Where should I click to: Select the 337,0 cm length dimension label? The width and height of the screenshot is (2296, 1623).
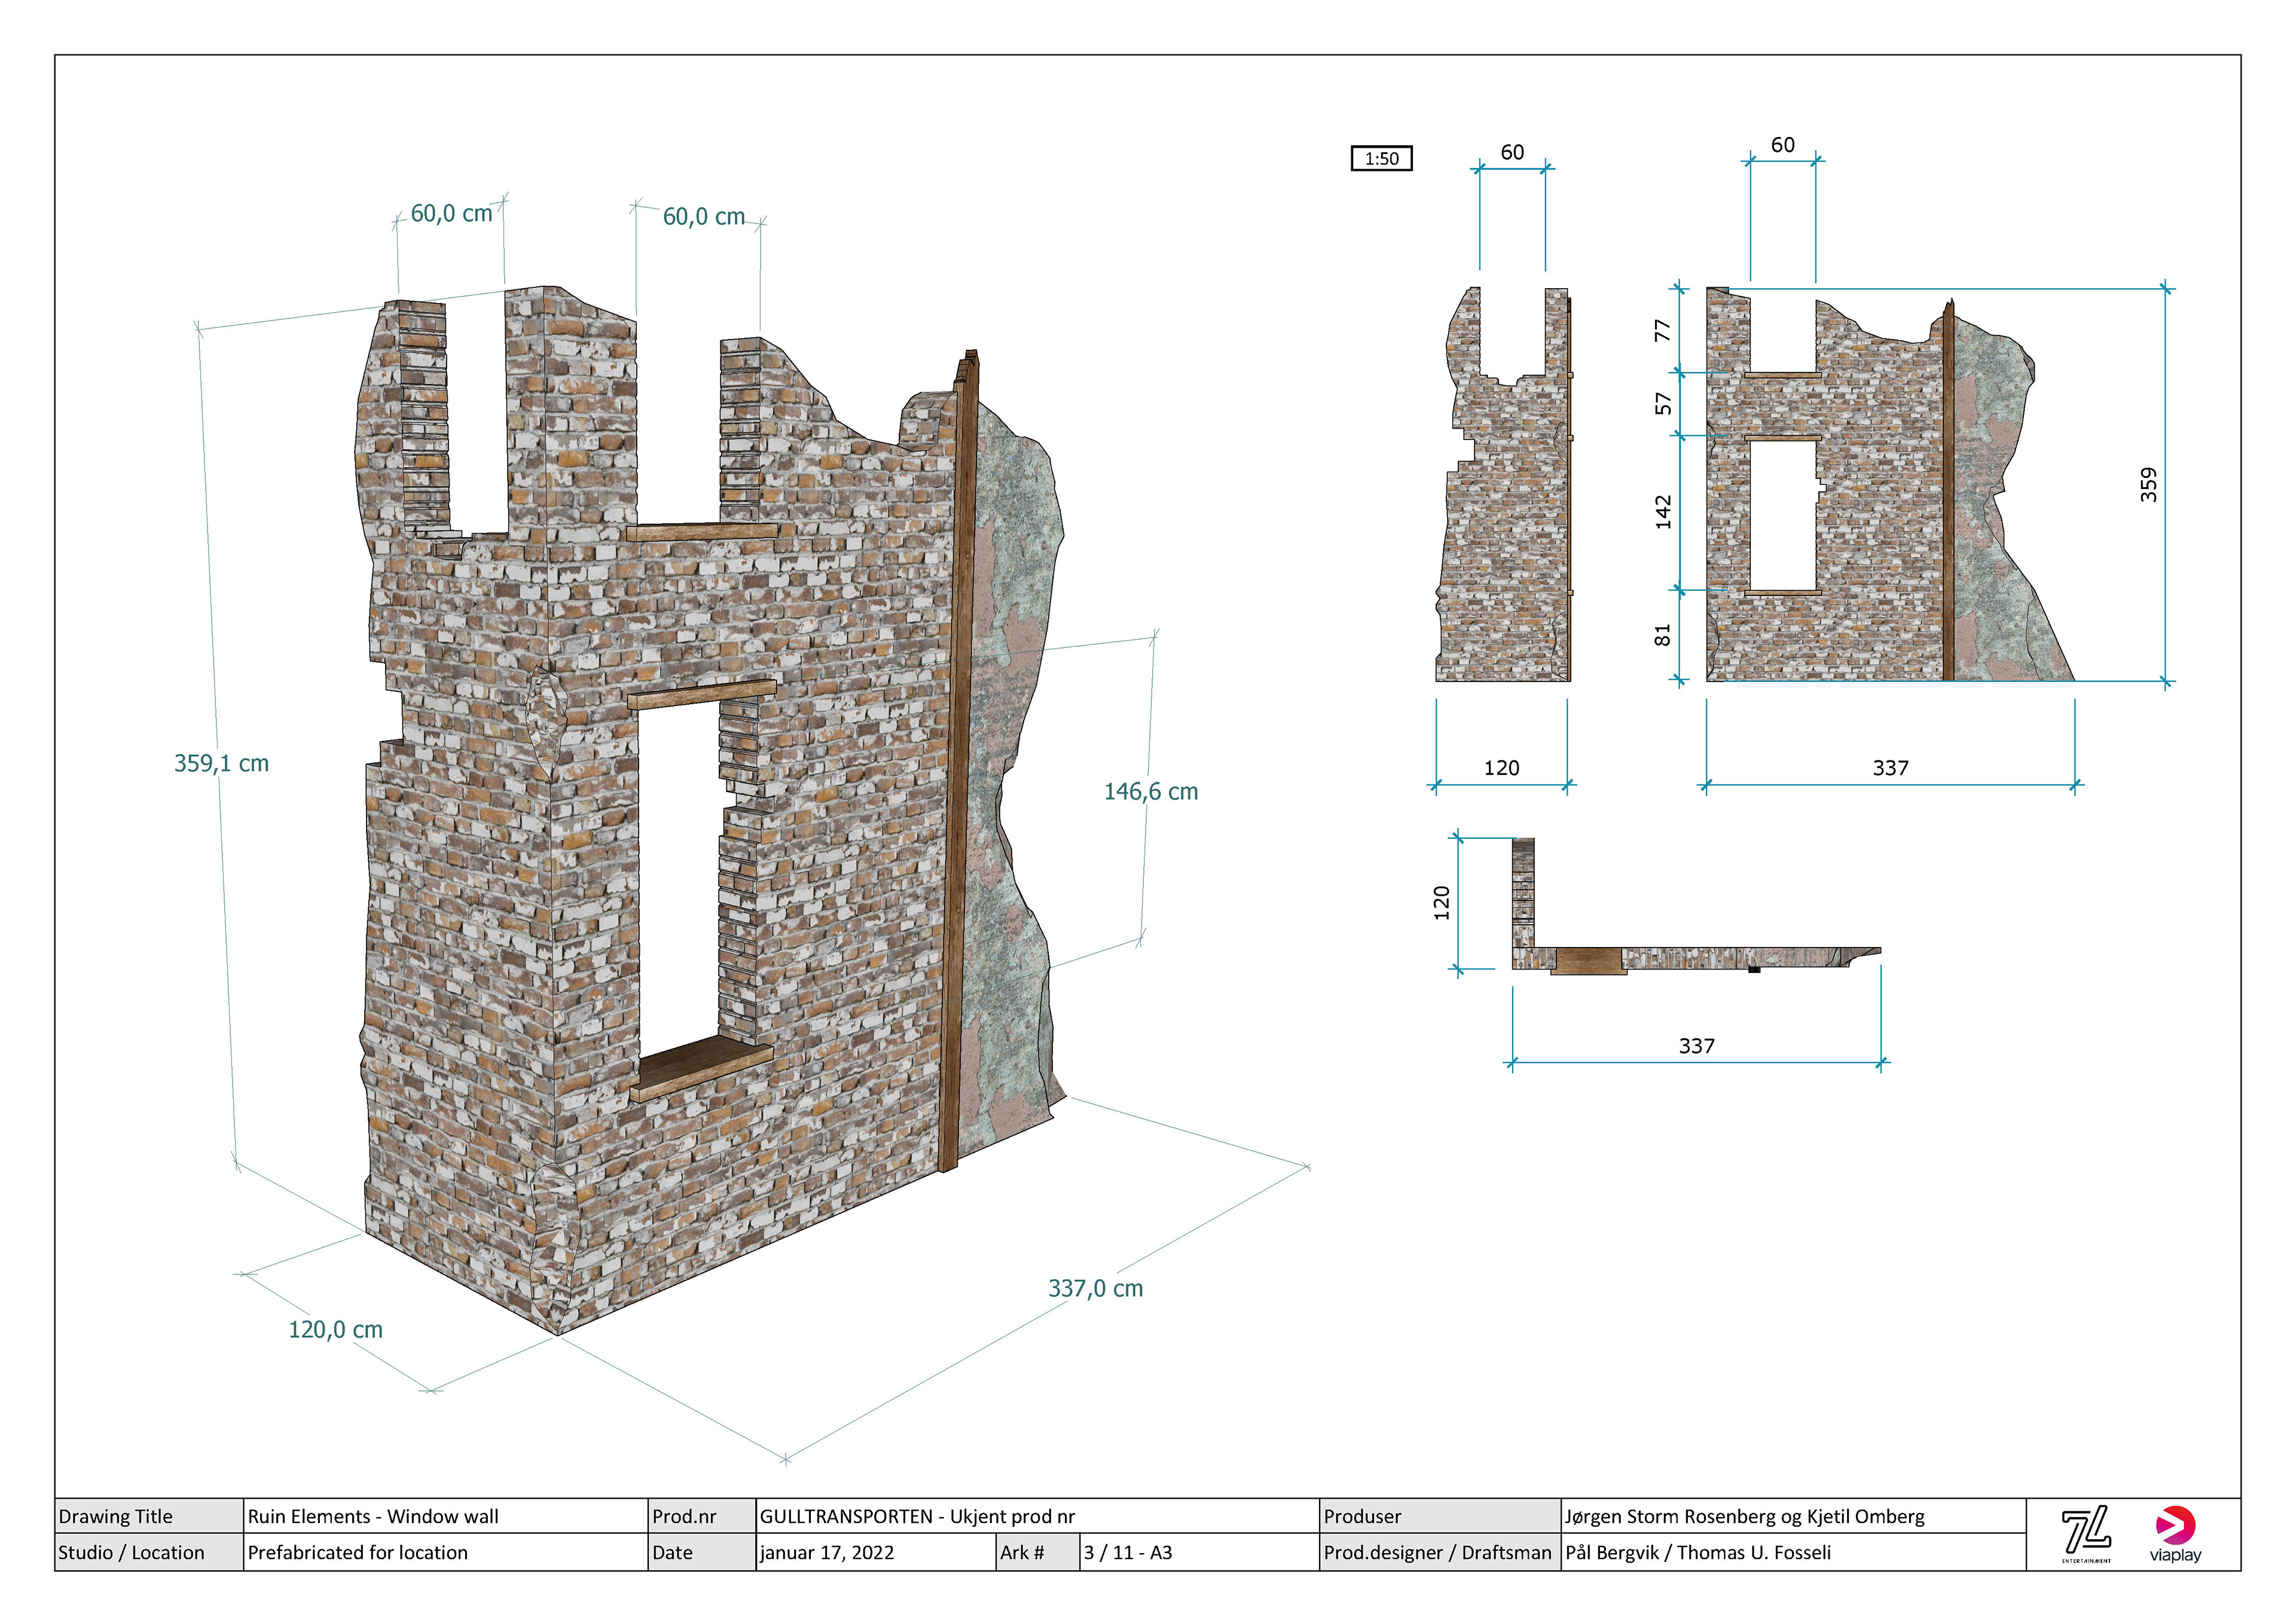click(1095, 1289)
